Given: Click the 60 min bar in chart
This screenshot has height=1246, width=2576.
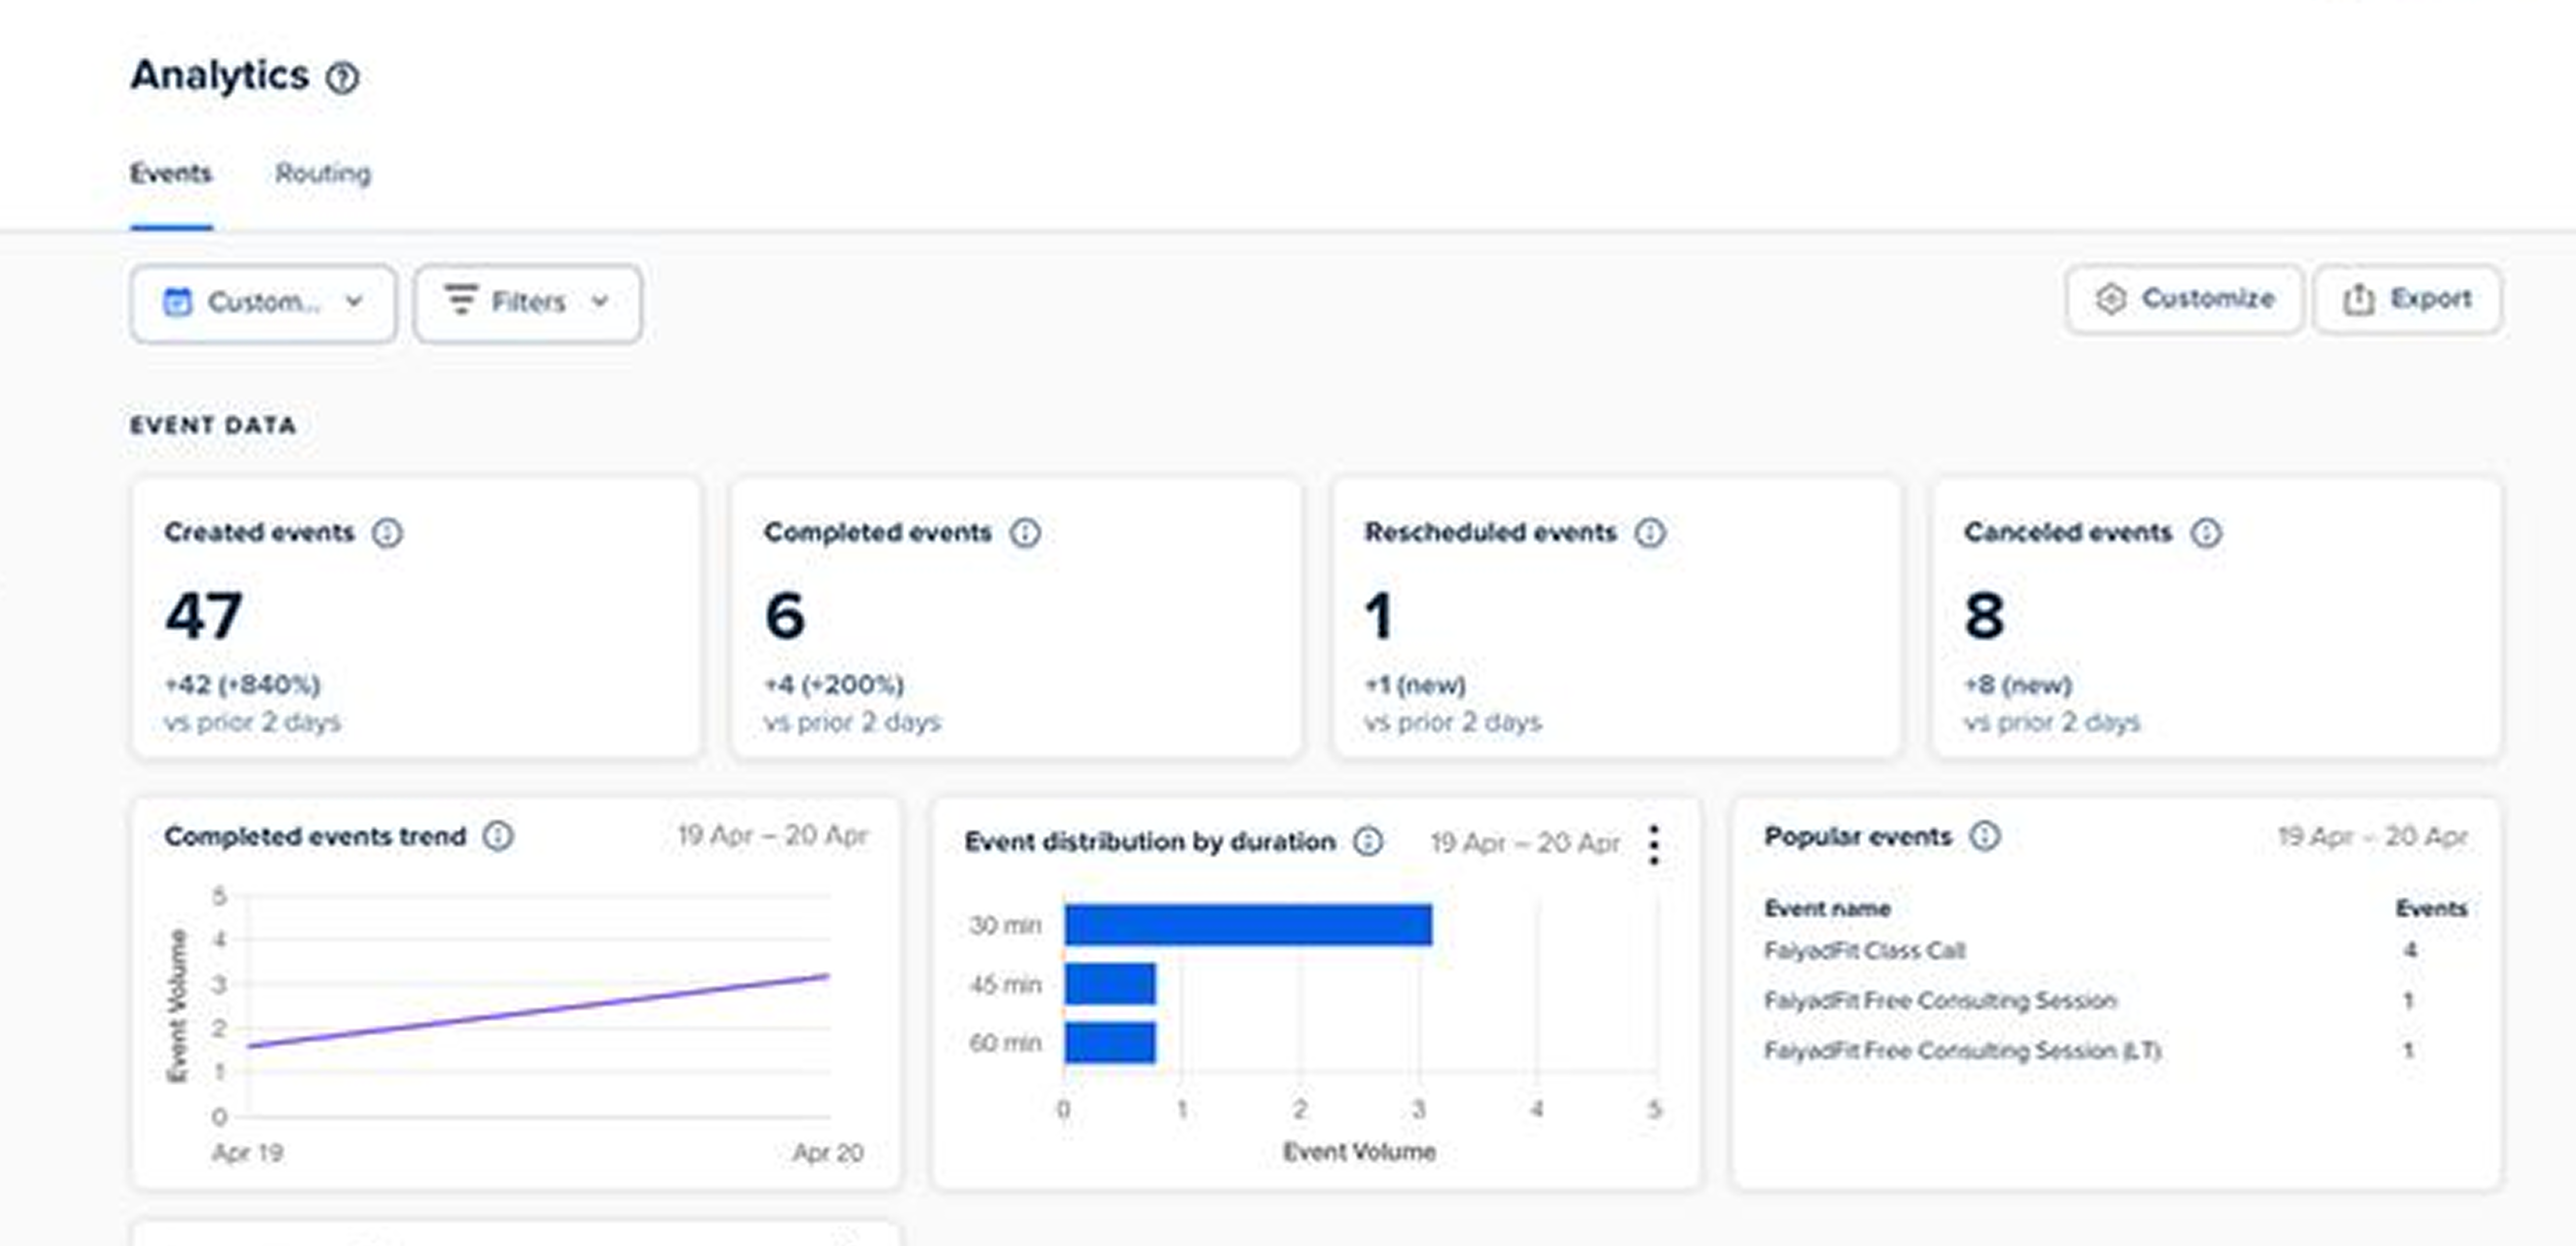Looking at the screenshot, I should tap(1110, 1042).
